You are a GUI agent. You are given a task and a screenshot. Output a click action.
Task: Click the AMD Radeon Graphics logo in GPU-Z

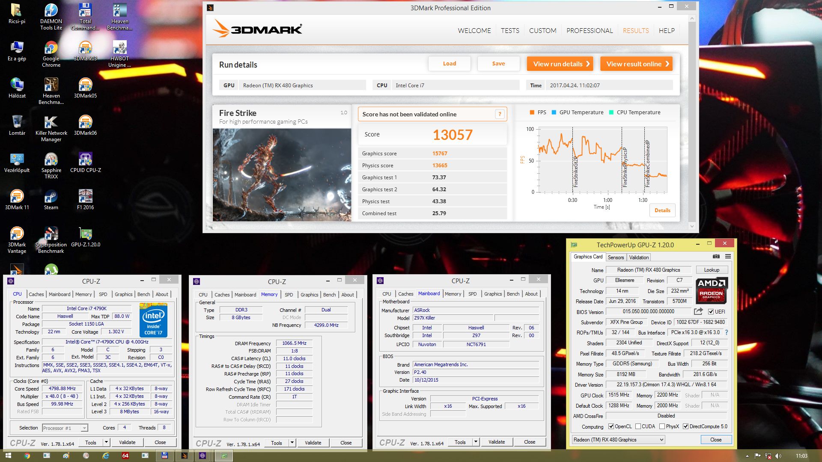tap(712, 290)
